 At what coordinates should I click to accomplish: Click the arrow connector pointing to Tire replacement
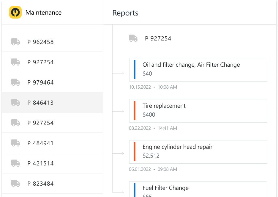[x=120, y=111]
